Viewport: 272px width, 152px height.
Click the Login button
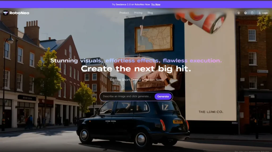tap(263, 13)
